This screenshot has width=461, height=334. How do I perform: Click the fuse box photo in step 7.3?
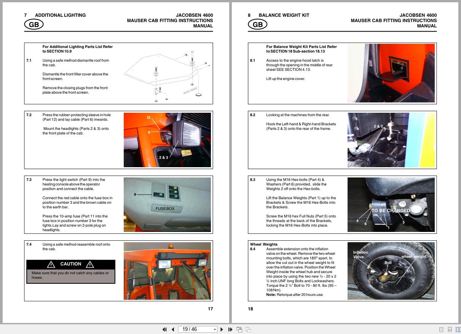pos(167,205)
